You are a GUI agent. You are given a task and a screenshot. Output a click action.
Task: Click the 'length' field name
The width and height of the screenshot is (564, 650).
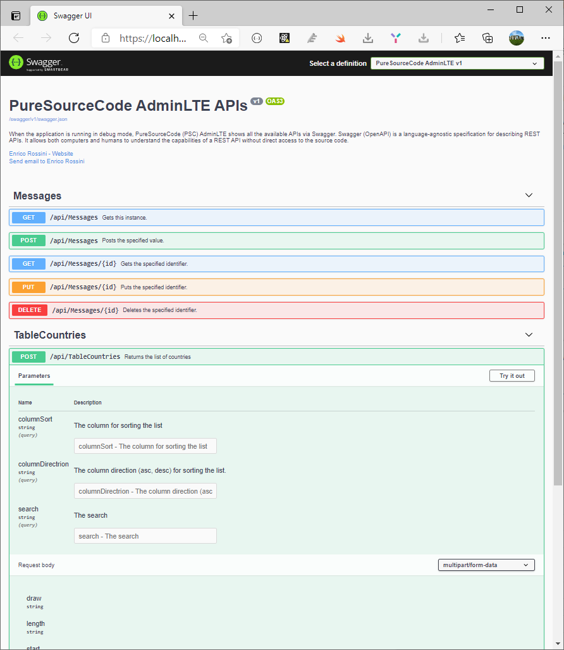point(35,623)
